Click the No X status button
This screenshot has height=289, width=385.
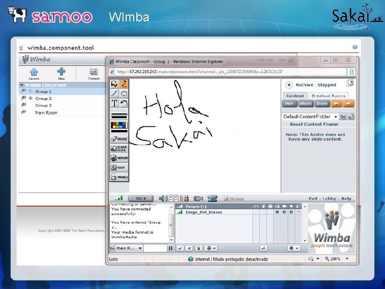coord(189,248)
